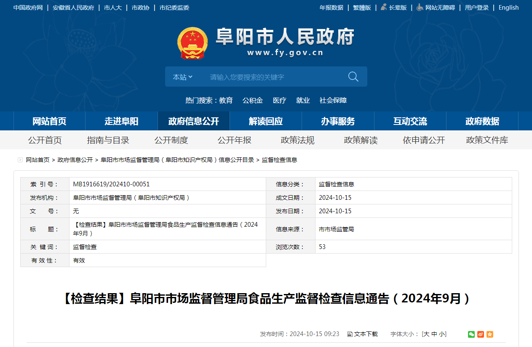Click the wheelchair accessibility icon
This screenshot has height=347, width=532.
[420, 8]
